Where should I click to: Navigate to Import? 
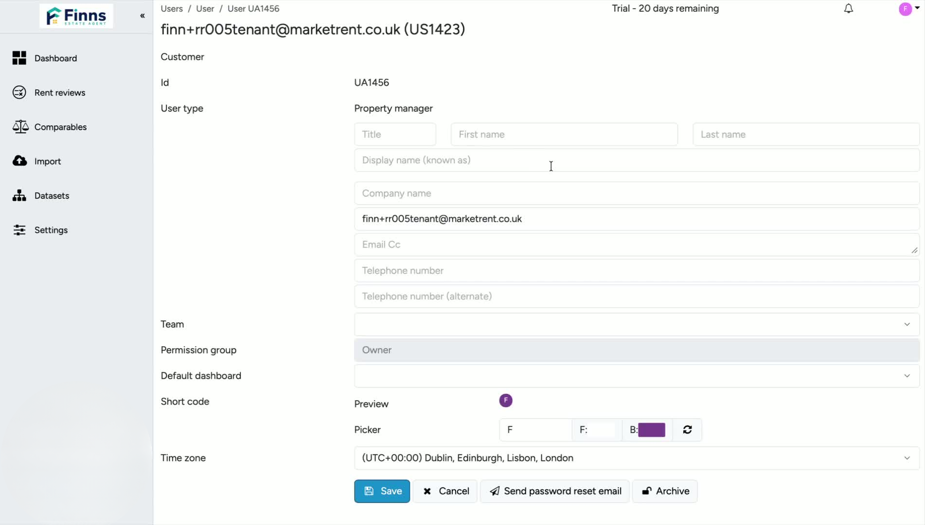coord(48,161)
